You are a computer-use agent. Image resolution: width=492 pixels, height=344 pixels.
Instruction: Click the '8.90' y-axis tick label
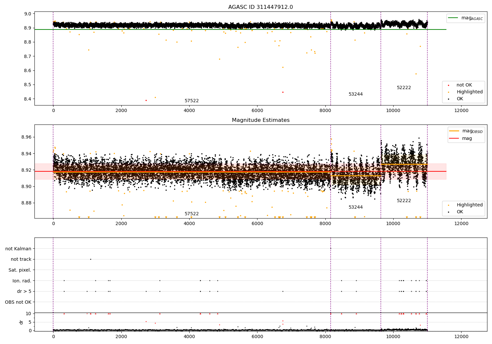pos(27,186)
